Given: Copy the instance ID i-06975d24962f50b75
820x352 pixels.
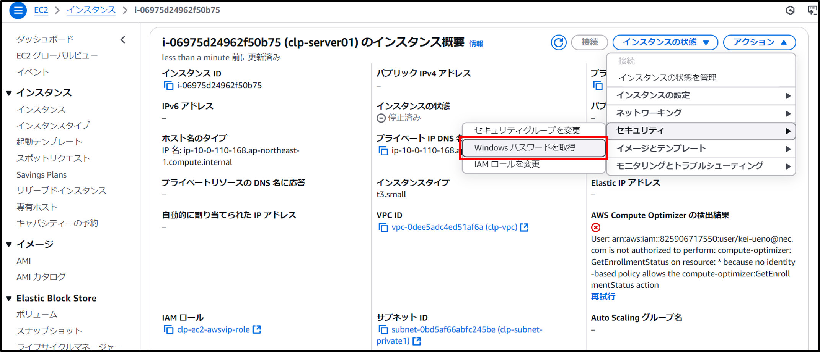Looking at the screenshot, I should coord(168,86).
